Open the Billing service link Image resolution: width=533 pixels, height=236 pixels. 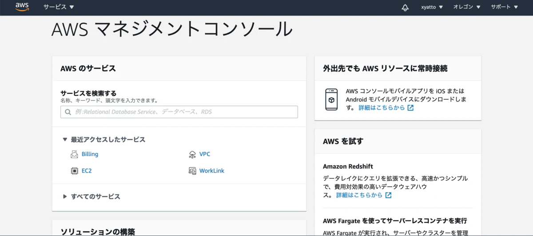click(x=90, y=154)
